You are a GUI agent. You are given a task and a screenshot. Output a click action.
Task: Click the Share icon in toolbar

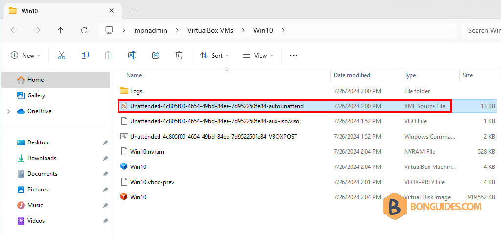156,55
